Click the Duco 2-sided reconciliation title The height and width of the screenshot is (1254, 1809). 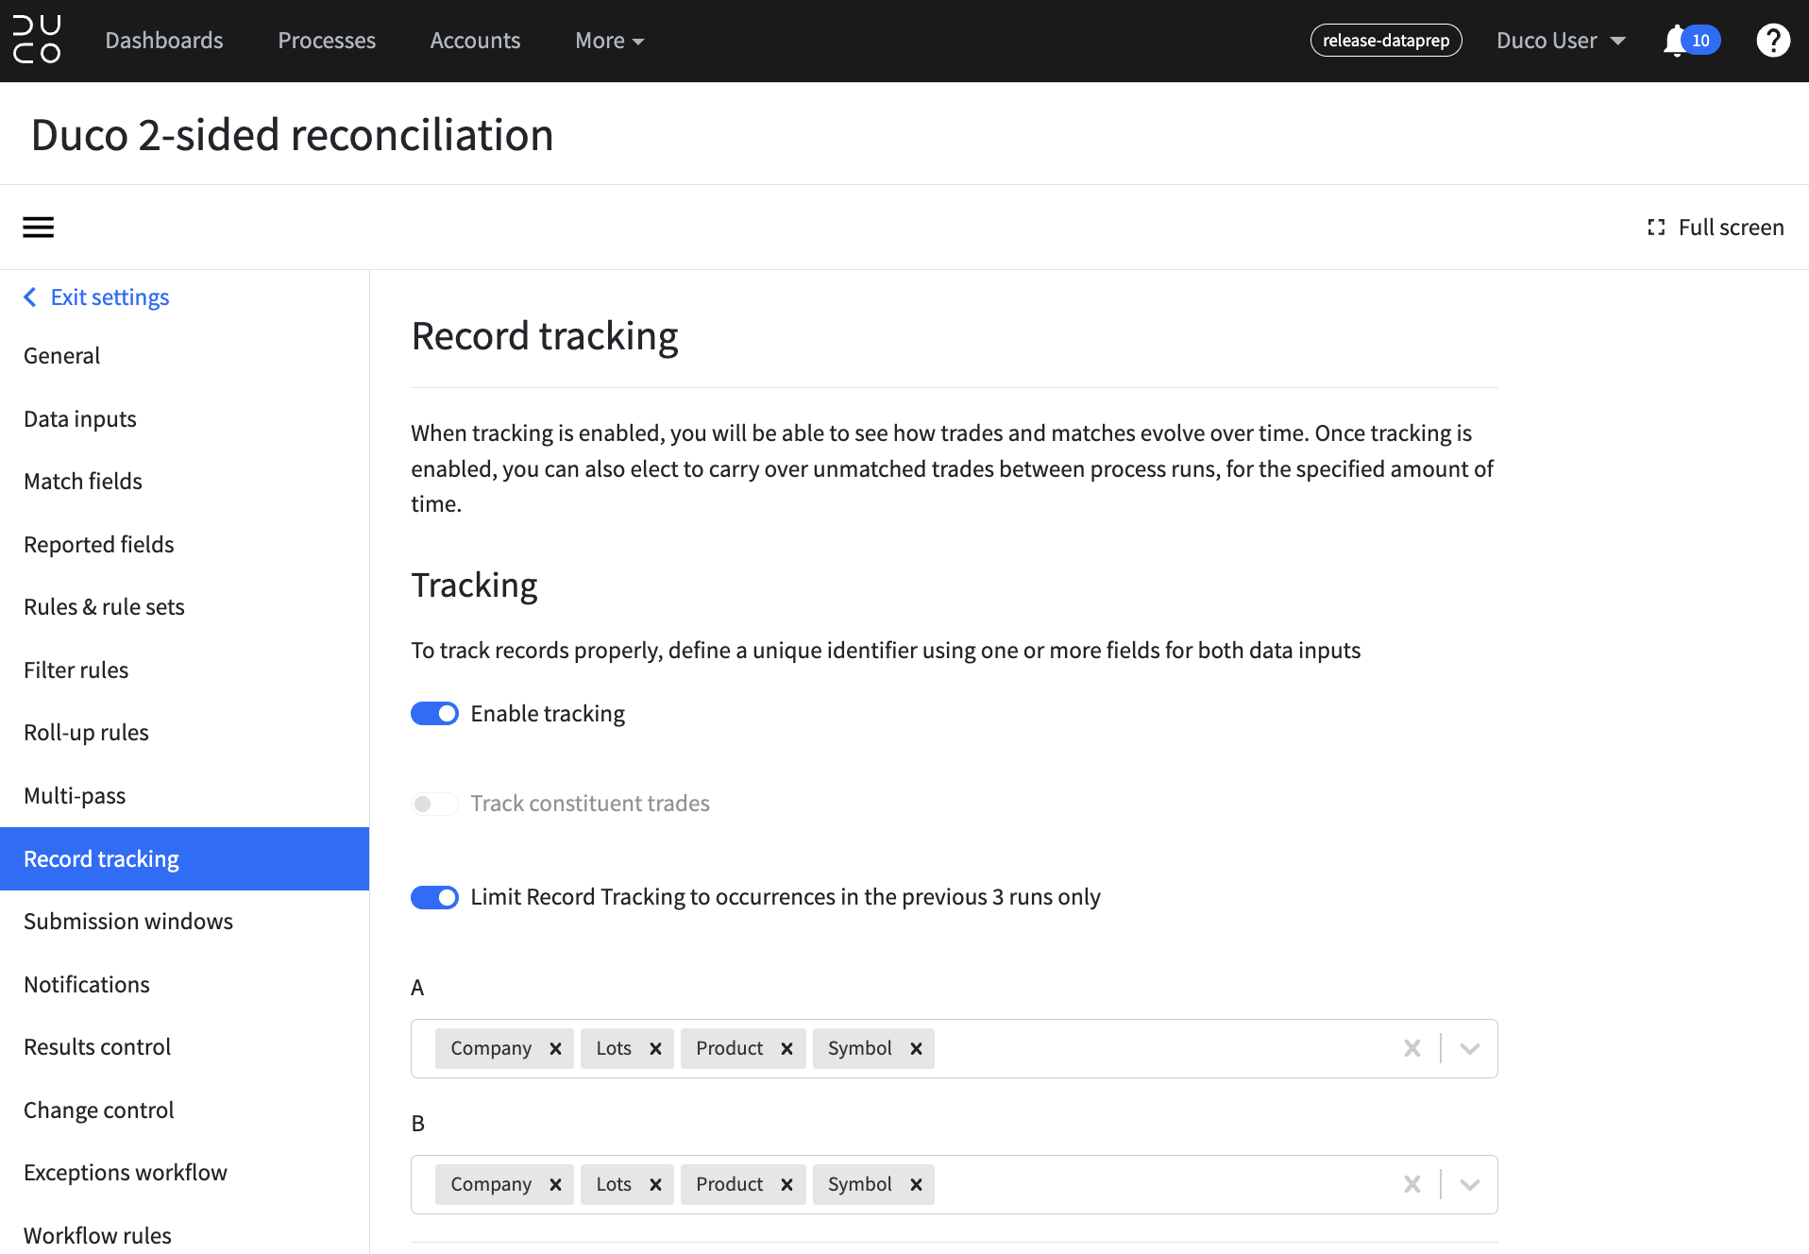click(292, 135)
